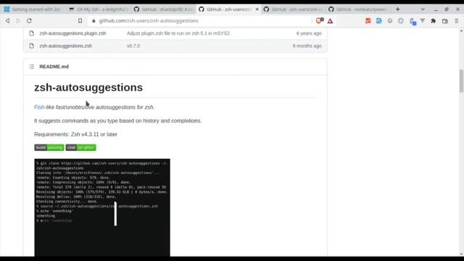
Task: Switch to the GitHub sharkdp/fd tab
Action: point(163,9)
